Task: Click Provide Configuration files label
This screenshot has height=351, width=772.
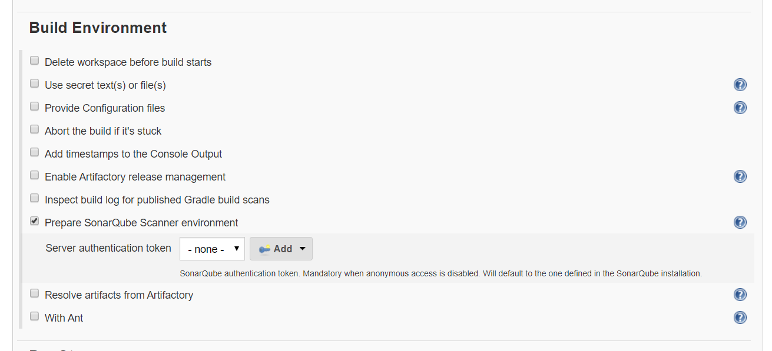Action: click(x=105, y=108)
